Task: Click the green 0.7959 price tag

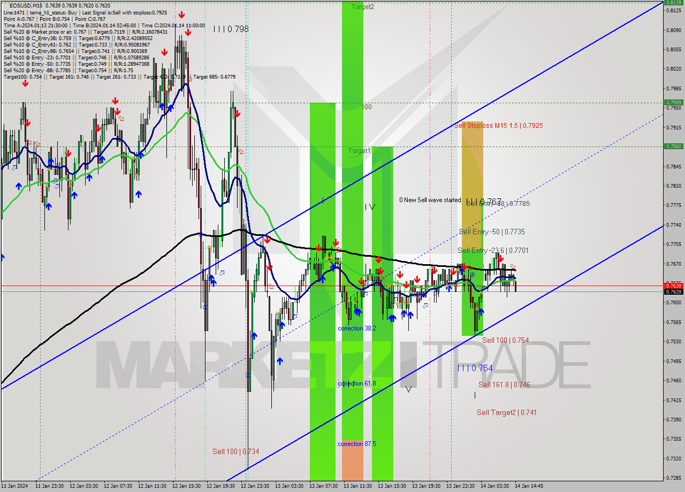Action: [x=673, y=102]
